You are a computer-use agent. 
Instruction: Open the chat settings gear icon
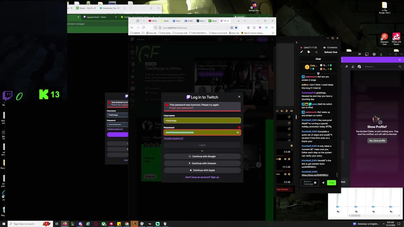[x=323, y=183]
